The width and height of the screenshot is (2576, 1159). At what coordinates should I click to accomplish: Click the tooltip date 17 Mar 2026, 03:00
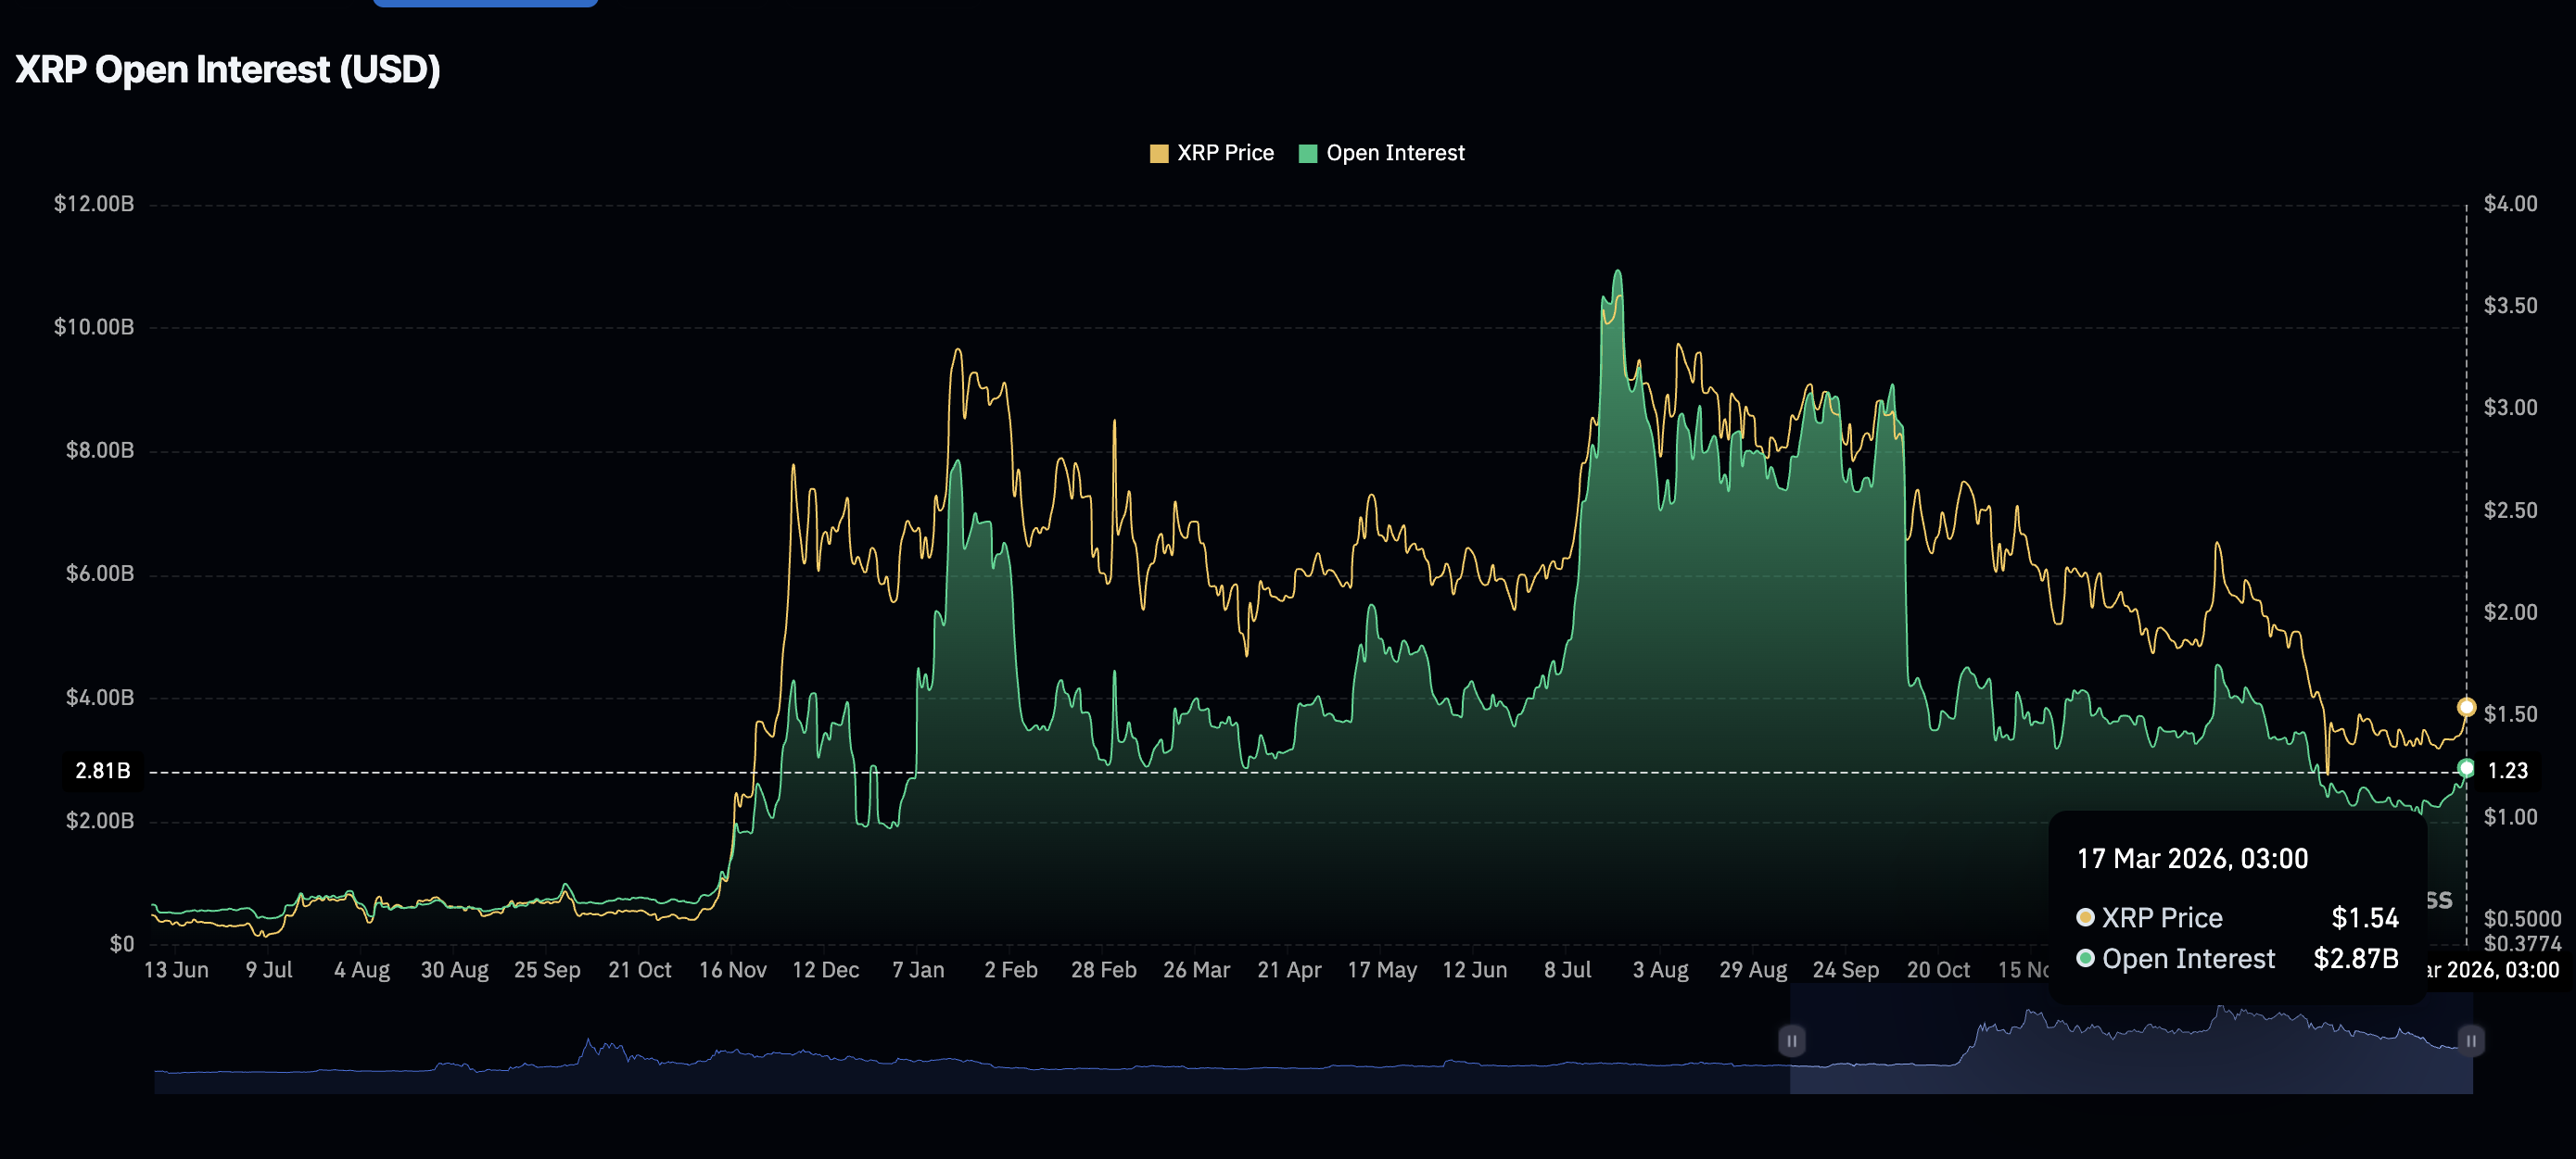[x=2192, y=858]
